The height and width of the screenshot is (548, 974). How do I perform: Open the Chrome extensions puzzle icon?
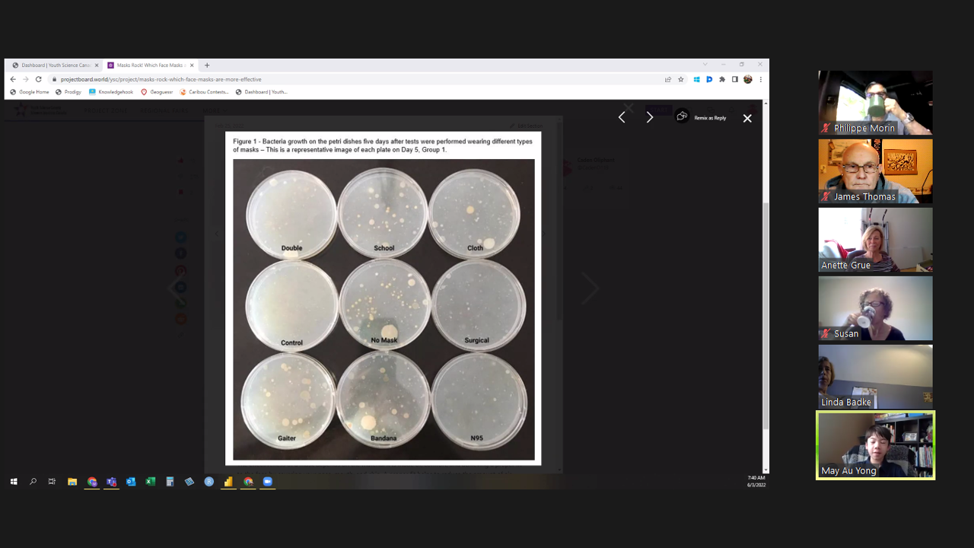pyautogui.click(x=722, y=79)
